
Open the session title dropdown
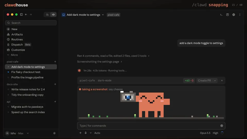click(x=103, y=15)
